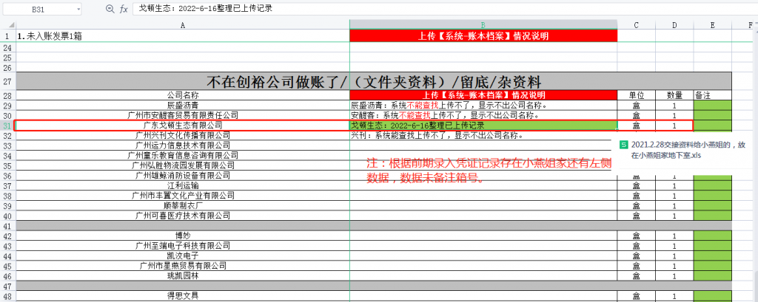This screenshot has height=302, width=758.
Task: Click the merged title cell 不在创裕公司做账了
Action: 374,81
